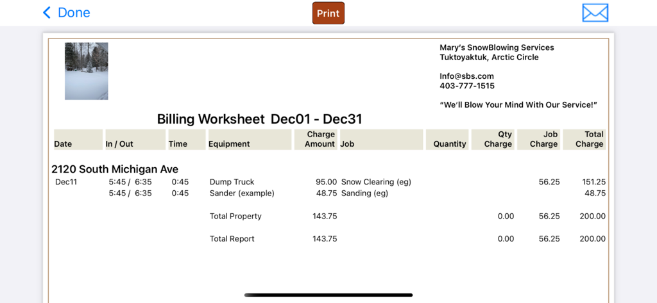Click the Tuktoyaktuk, Arctic Circle address line
Screen dimensions: 657x303
(489, 58)
